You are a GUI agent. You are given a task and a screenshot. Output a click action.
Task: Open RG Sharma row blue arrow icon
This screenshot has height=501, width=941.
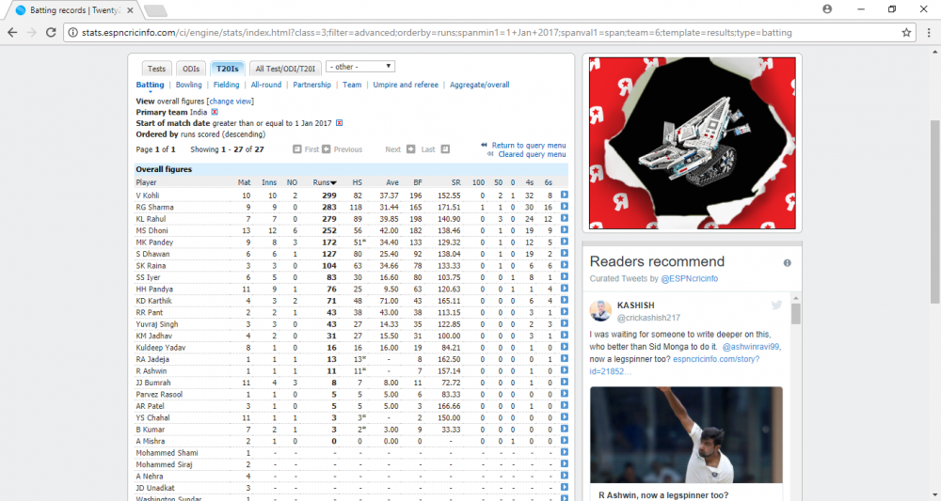click(x=564, y=207)
